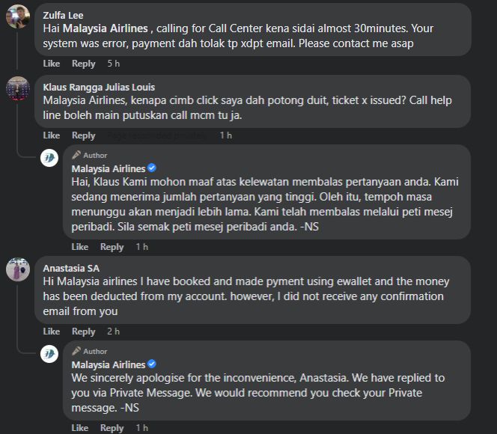This screenshot has width=497, height=434.
Task: Like Anastasia SA's comment
Action: tap(52, 331)
